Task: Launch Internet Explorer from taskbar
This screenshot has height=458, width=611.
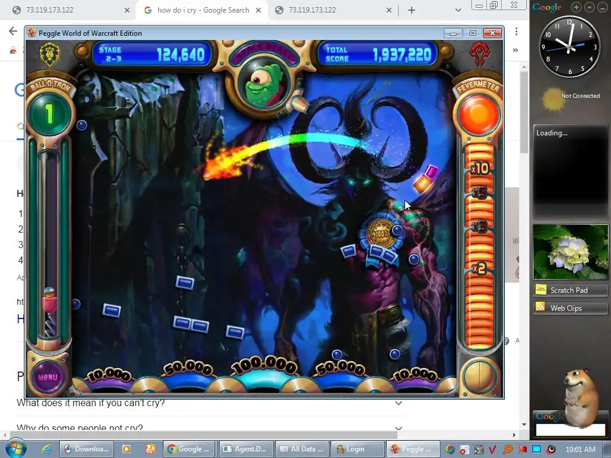Action: point(47,449)
